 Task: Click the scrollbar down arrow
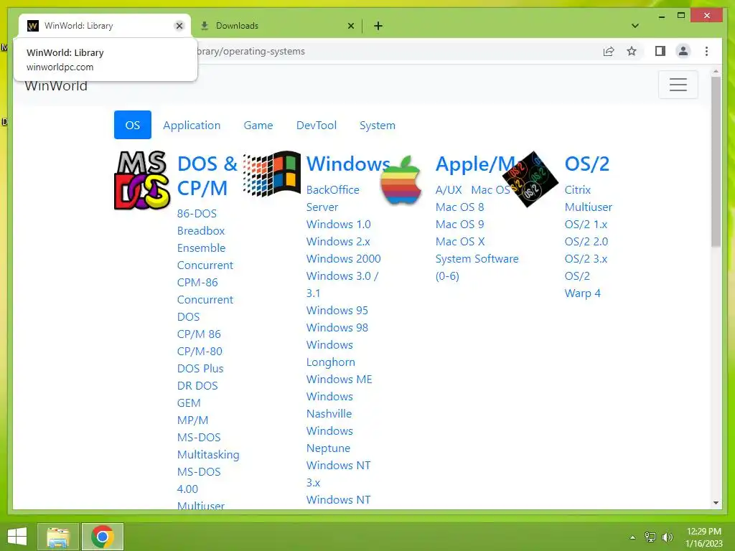(x=716, y=503)
